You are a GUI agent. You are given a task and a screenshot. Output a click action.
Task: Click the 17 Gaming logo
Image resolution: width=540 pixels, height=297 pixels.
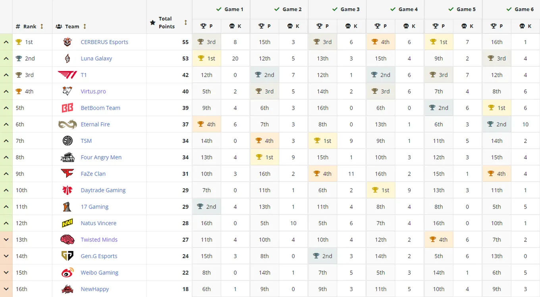click(67, 206)
